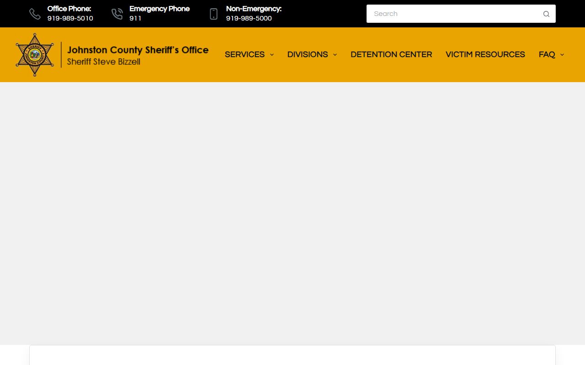This screenshot has width=585, height=365.
Task: Go to the Detention Center page
Action: click(391, 55)
